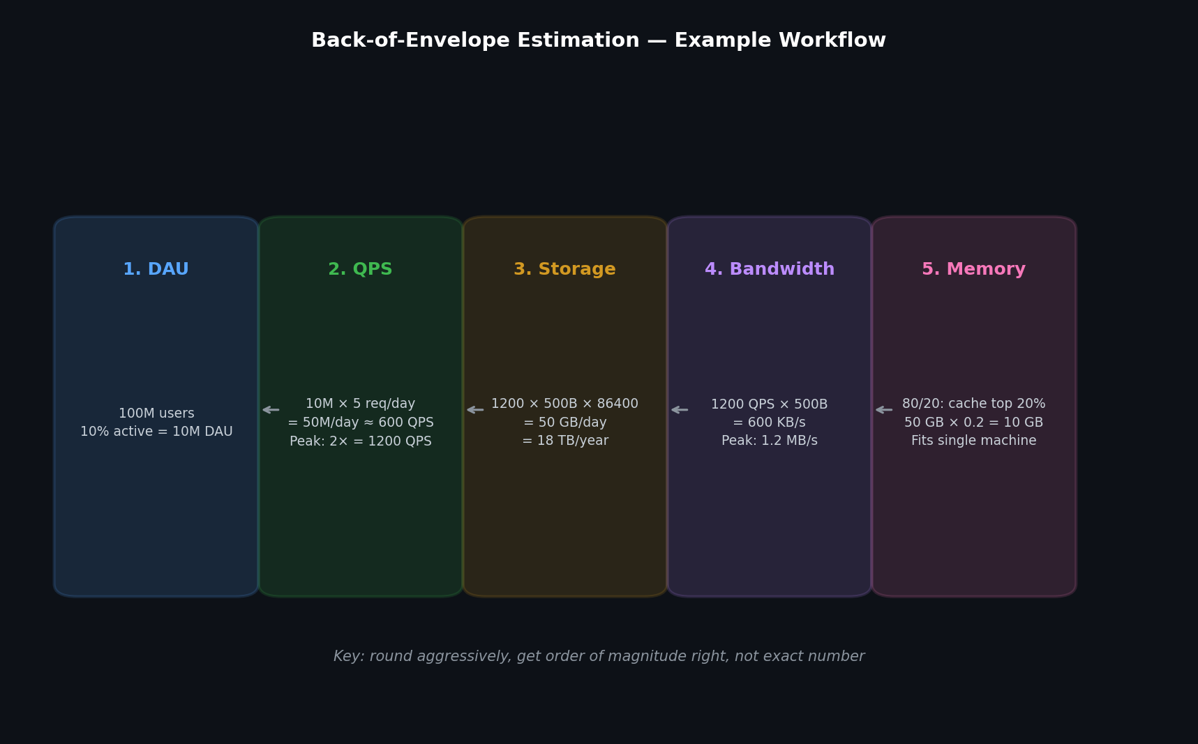Click the '4. Bandwidth' heading
Screen dimensions: 1198x744
pos(770,269)
